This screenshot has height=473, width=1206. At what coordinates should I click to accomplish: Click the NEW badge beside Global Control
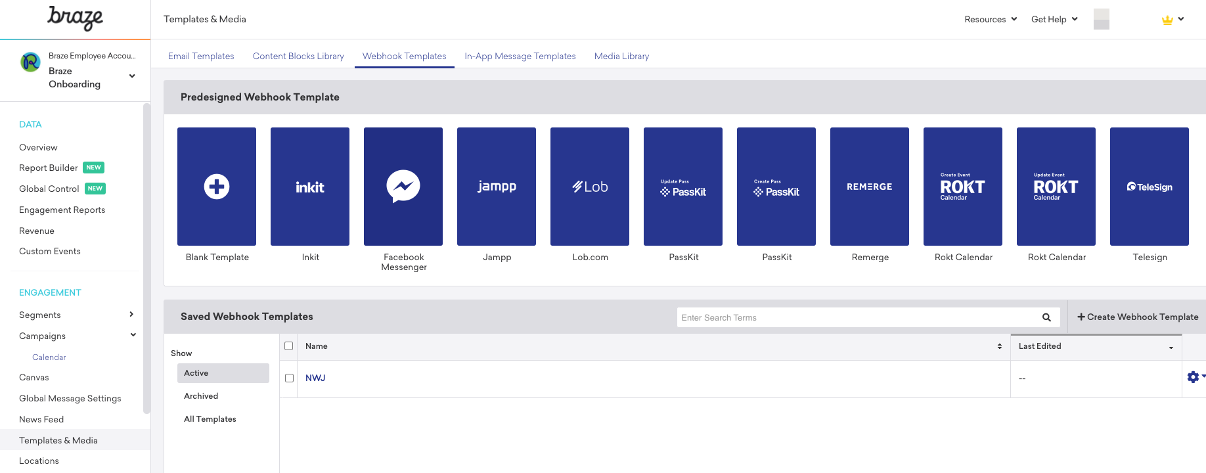(95, 189)
